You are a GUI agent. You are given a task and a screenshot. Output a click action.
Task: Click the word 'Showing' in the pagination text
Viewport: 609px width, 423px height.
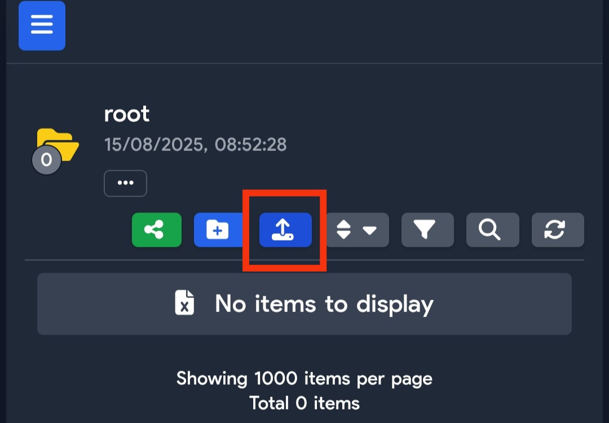[211, 379]
